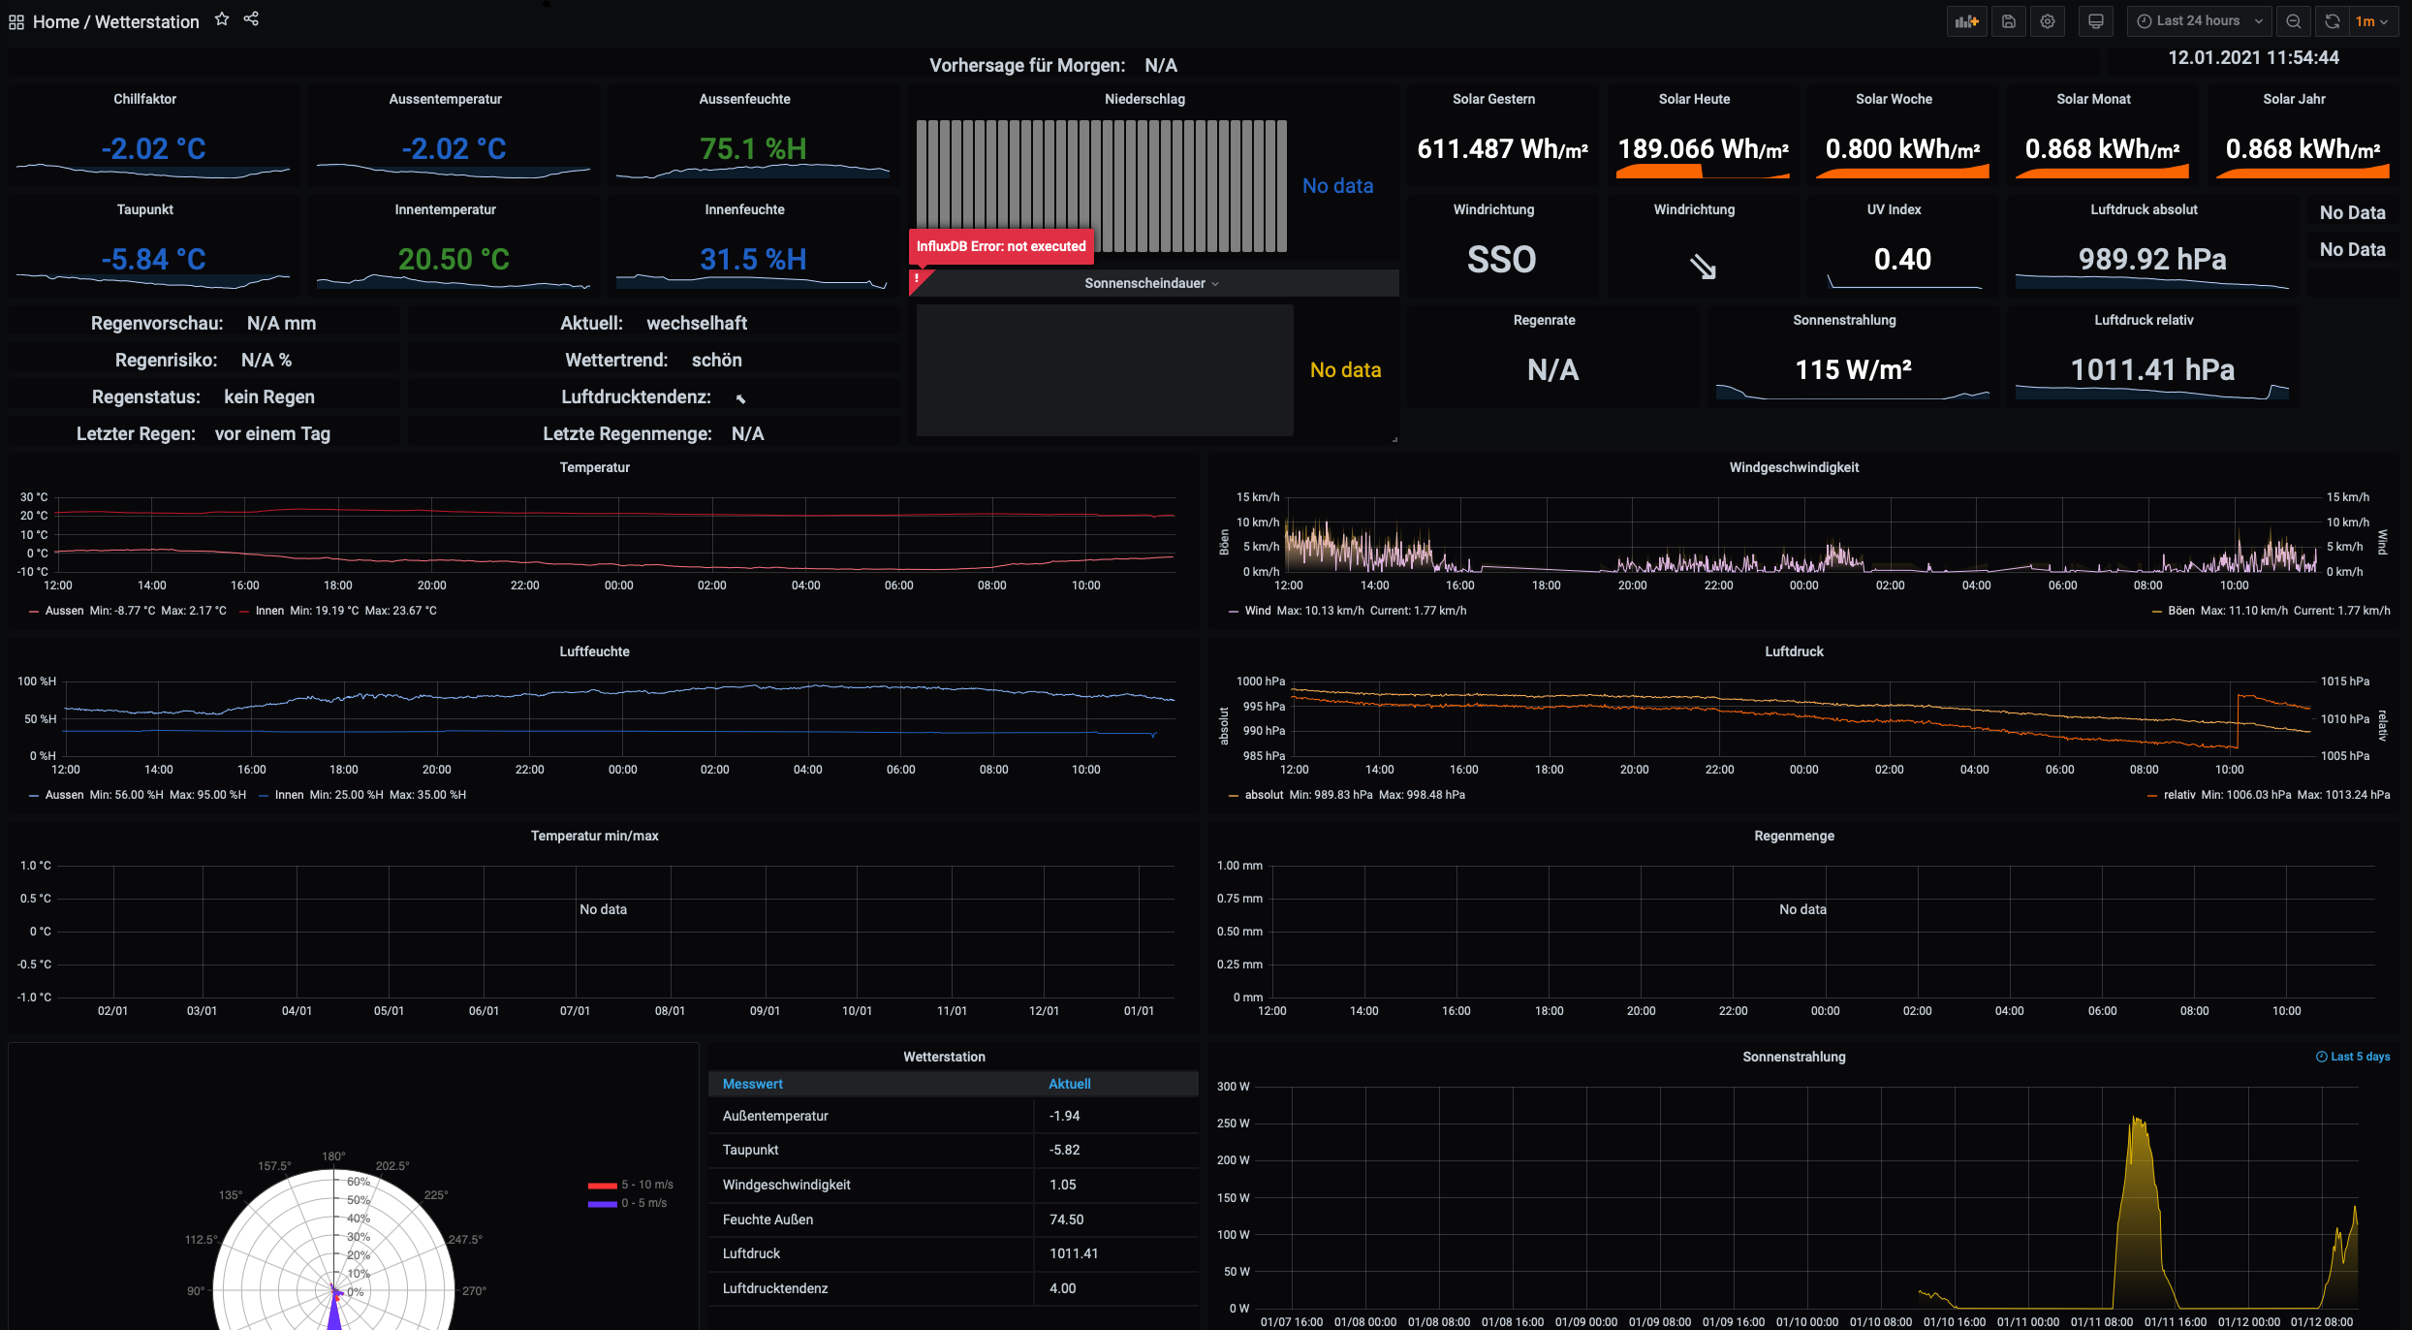Click the gray Niederschlag bar chart

tap(1102, 186)
